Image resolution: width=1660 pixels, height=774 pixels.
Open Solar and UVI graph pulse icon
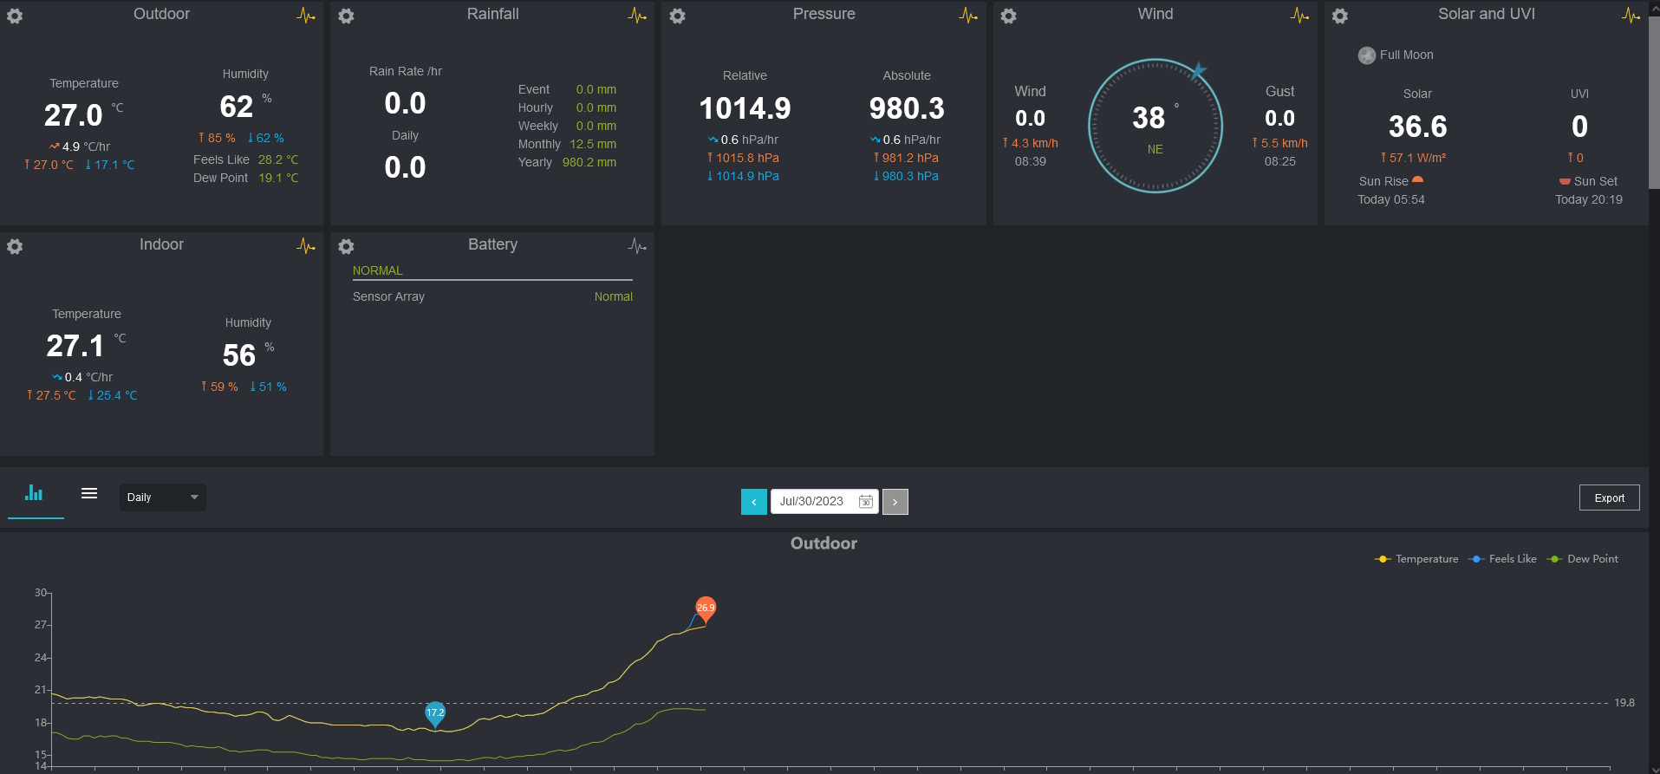pyautogui.click(x=1631, y=16)
